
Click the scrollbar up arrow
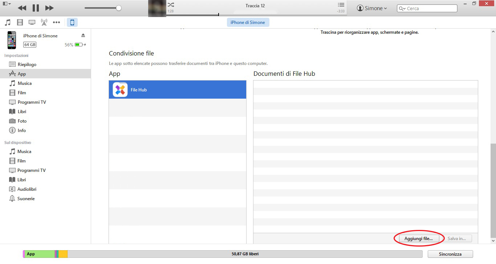point(493,32)
